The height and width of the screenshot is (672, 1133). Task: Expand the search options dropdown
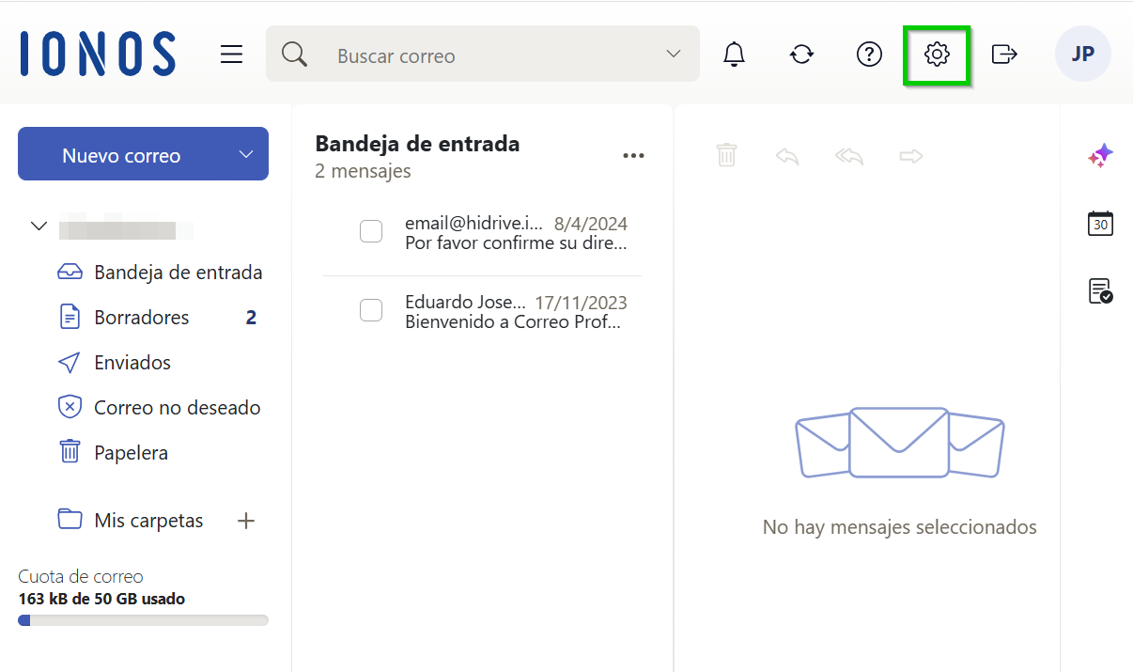click(x=673, y=54)
